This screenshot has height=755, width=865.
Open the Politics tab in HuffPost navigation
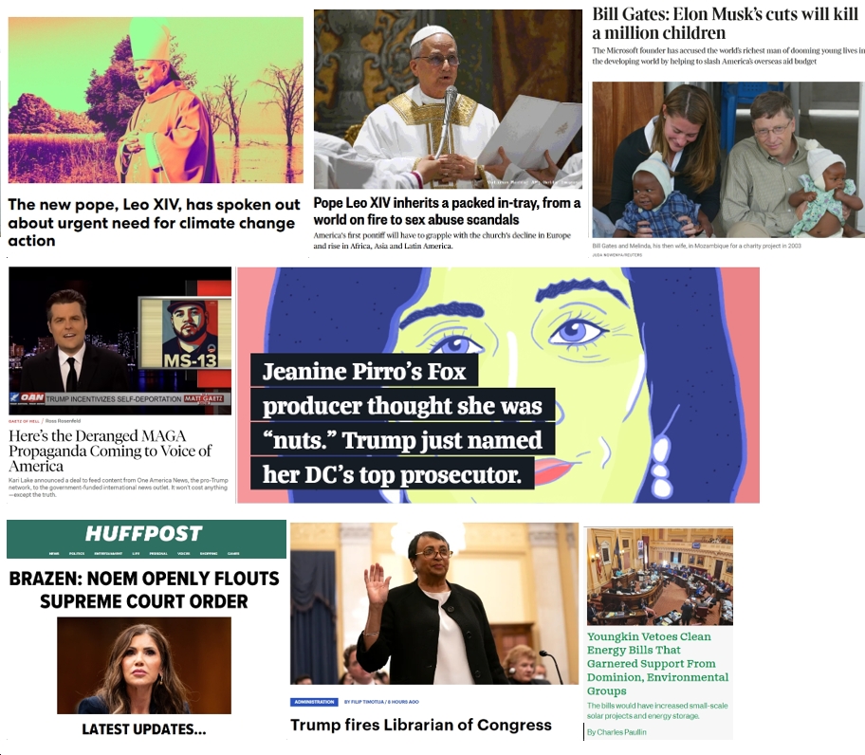[x=77, y=553]
